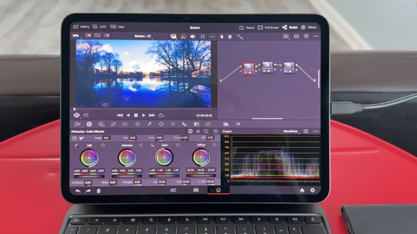The width and height of the screenshot is (417, 234).
Task: Open Scopes more options menu
Action: click(x=315, y=131)
